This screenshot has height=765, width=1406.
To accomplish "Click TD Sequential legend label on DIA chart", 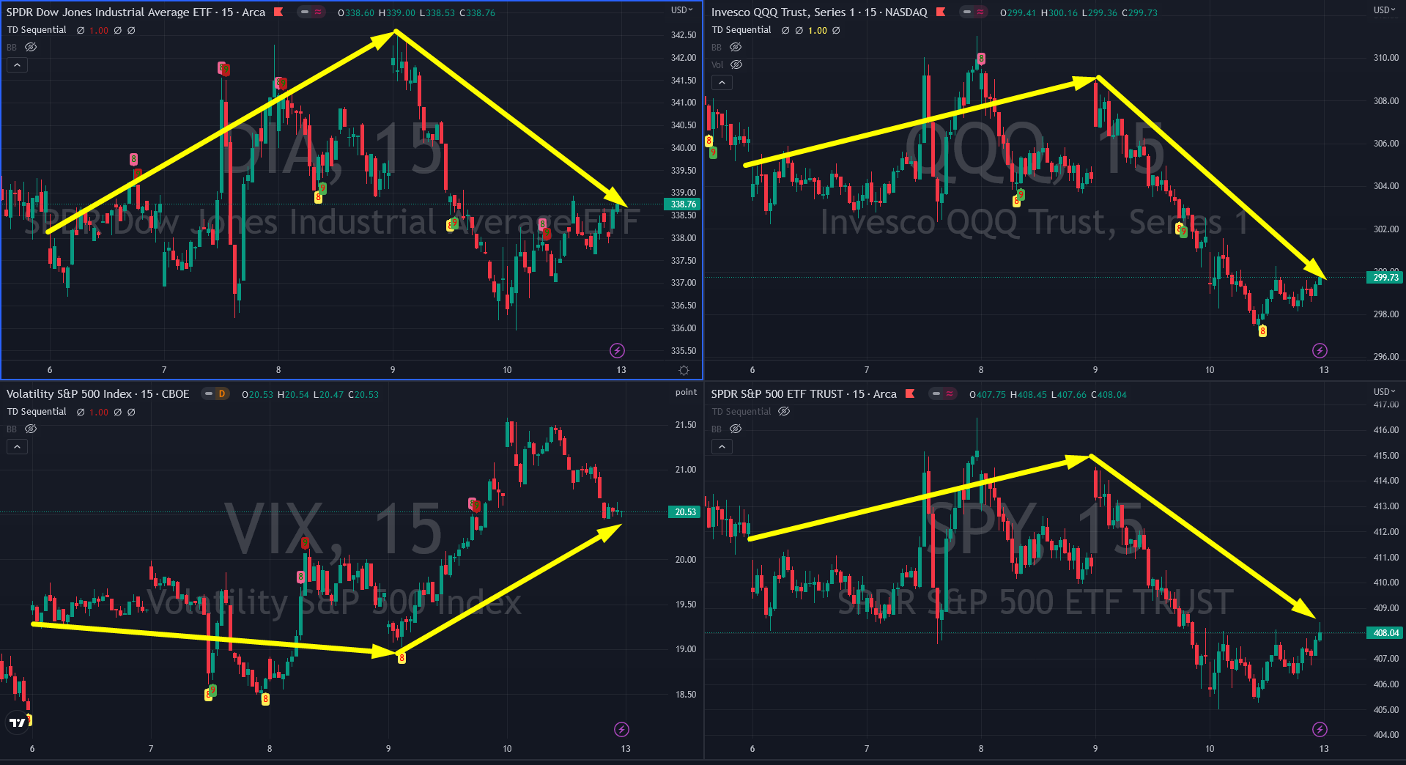I will [x=37, y=30].
